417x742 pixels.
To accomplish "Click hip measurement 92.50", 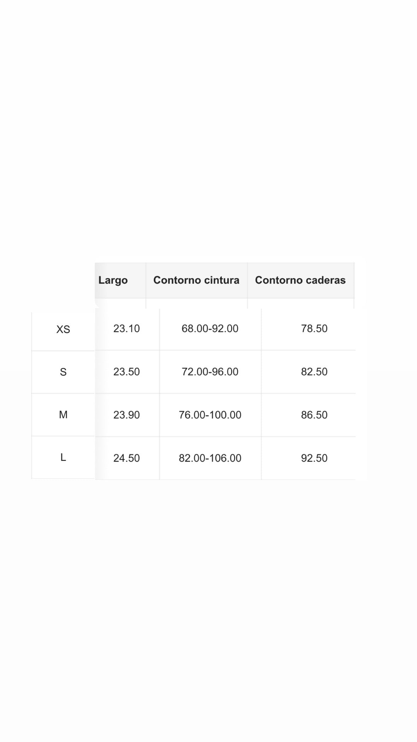I will pos(314,458).
